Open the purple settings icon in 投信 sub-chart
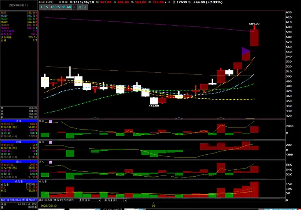Viewport: 301px width, 210px height. coord(50,142)
